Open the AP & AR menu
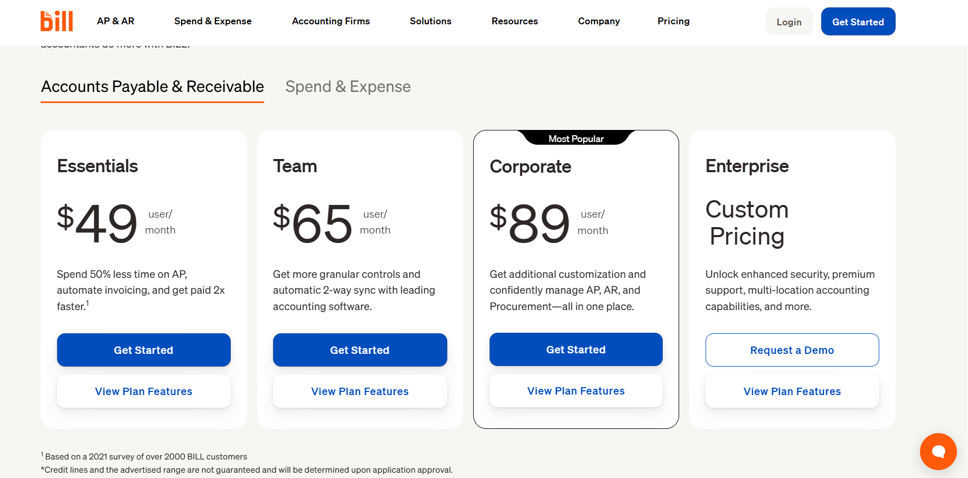Viewport: 968px width, 478px height. 116,21
